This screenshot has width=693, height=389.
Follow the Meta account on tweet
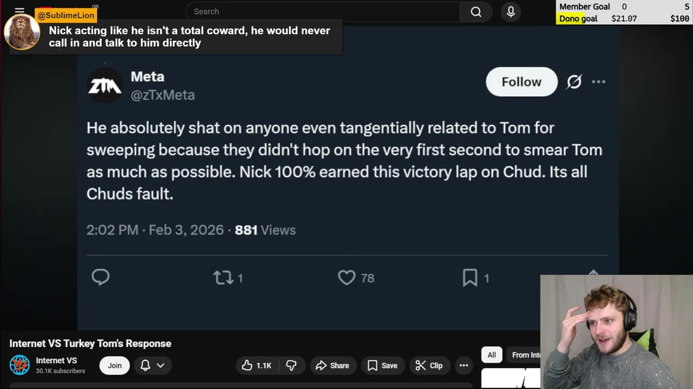tap(521, 82)
